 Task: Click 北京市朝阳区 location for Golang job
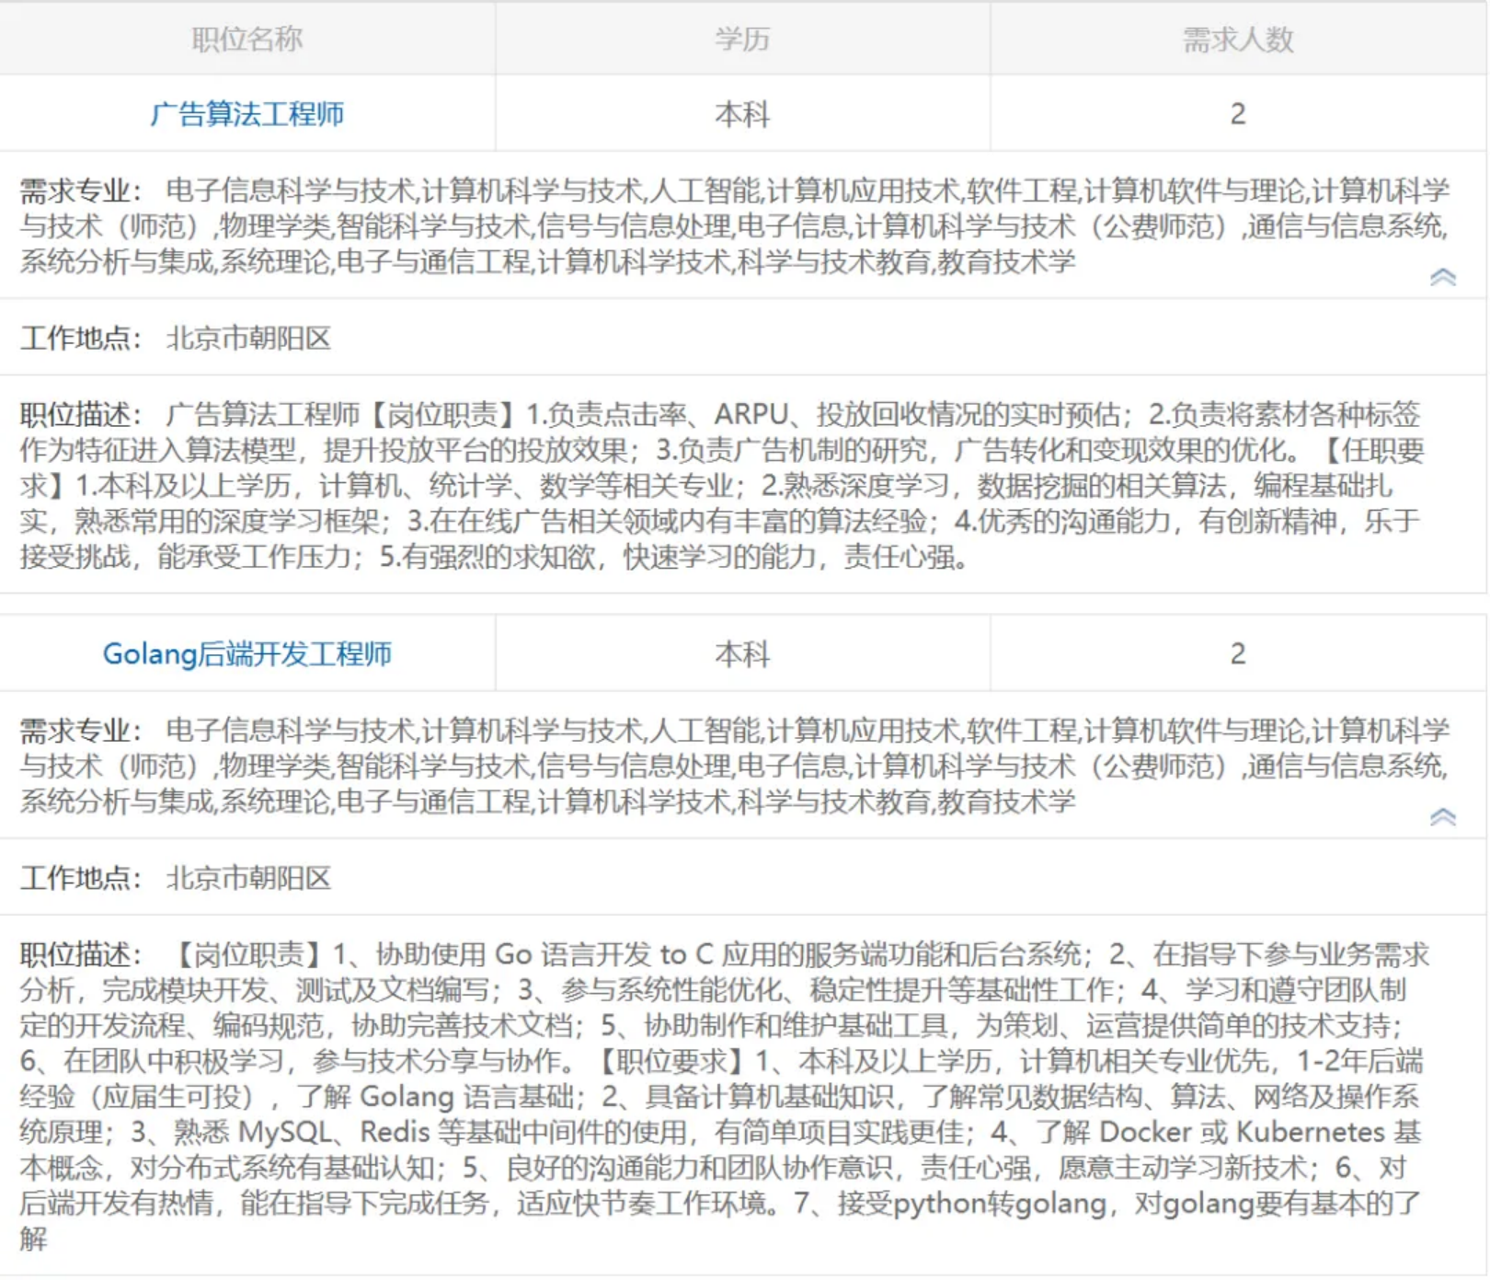[x=248, y=879]
